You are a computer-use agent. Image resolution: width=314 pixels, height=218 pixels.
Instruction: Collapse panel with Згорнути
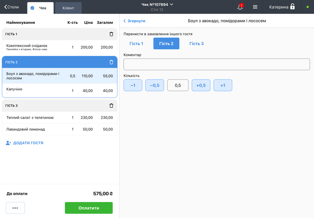click(134, 21)
